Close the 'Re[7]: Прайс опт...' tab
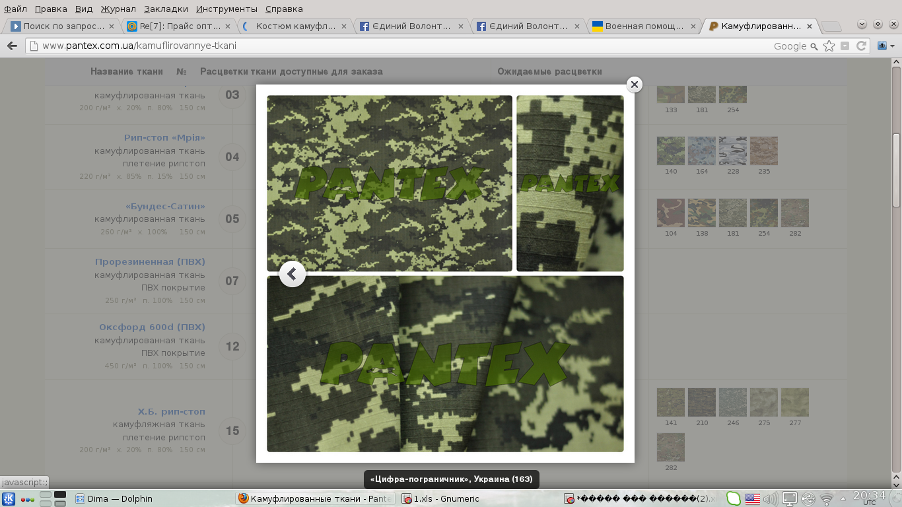902x507 pixels. click(228, 26)
